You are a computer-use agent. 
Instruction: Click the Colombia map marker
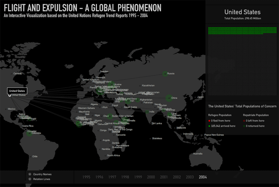pos(29,133)
